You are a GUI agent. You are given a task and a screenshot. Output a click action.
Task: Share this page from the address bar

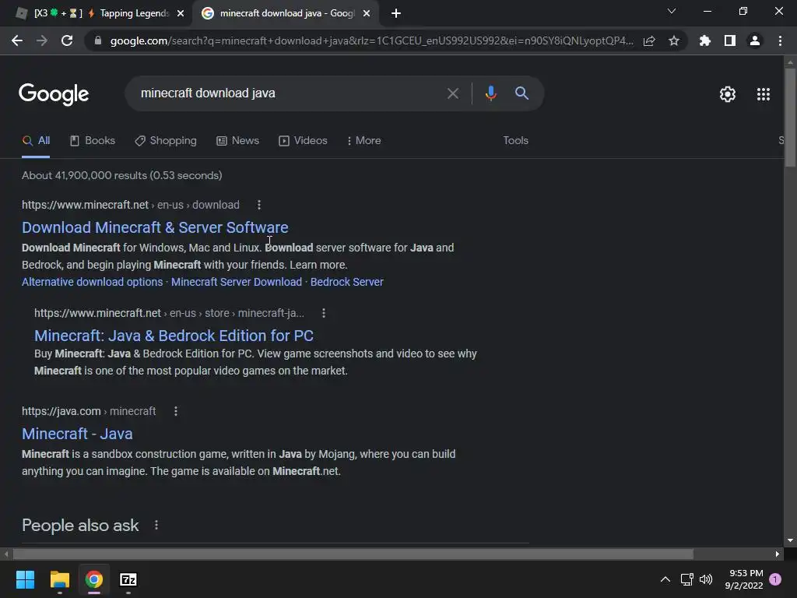coord(649,40)
